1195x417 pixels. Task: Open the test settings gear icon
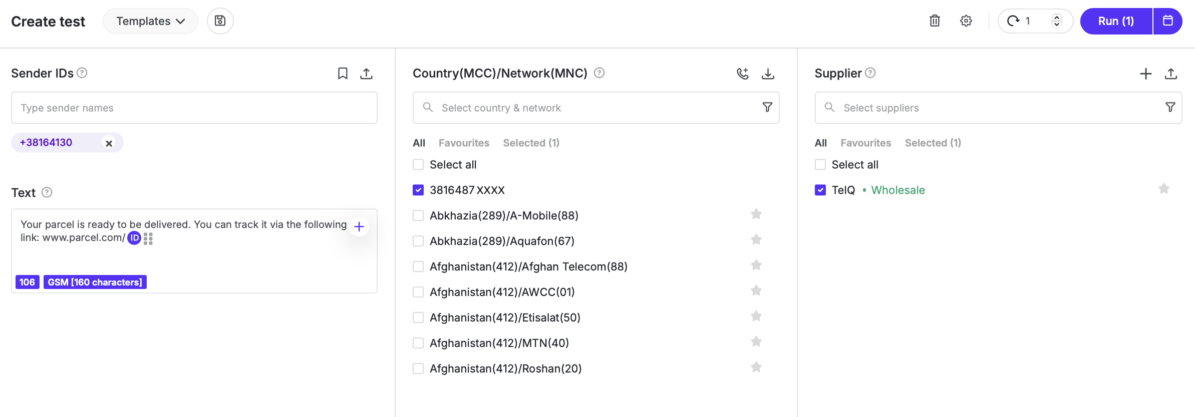point(966,21)
